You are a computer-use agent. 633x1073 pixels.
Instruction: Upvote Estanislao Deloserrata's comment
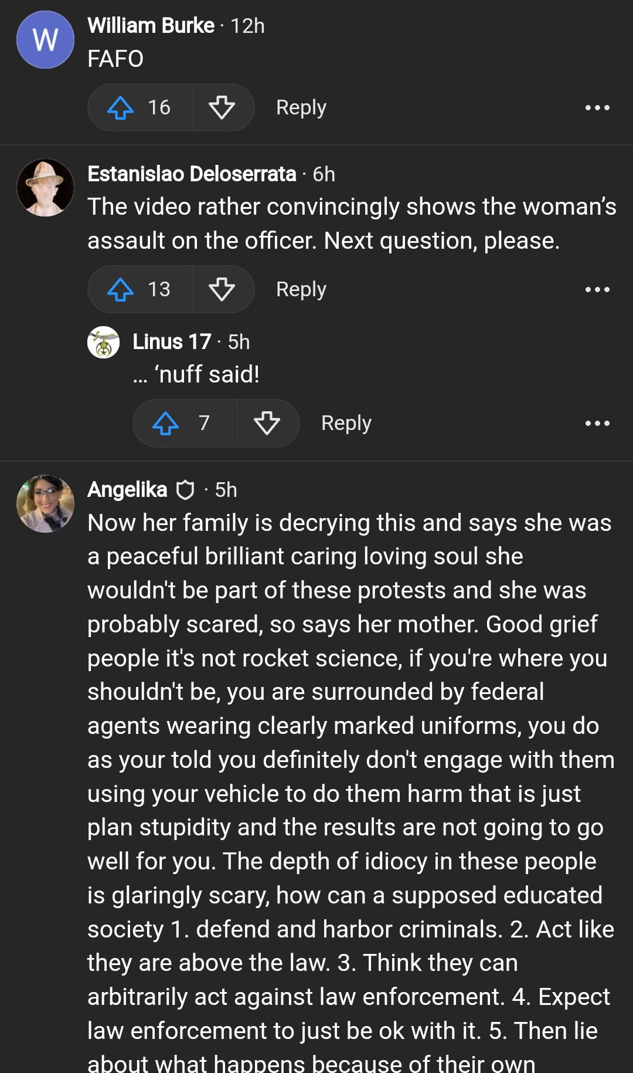121,290
